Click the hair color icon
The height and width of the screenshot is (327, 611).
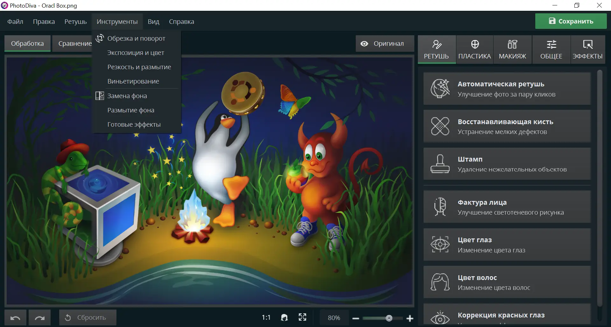point(440,282)
